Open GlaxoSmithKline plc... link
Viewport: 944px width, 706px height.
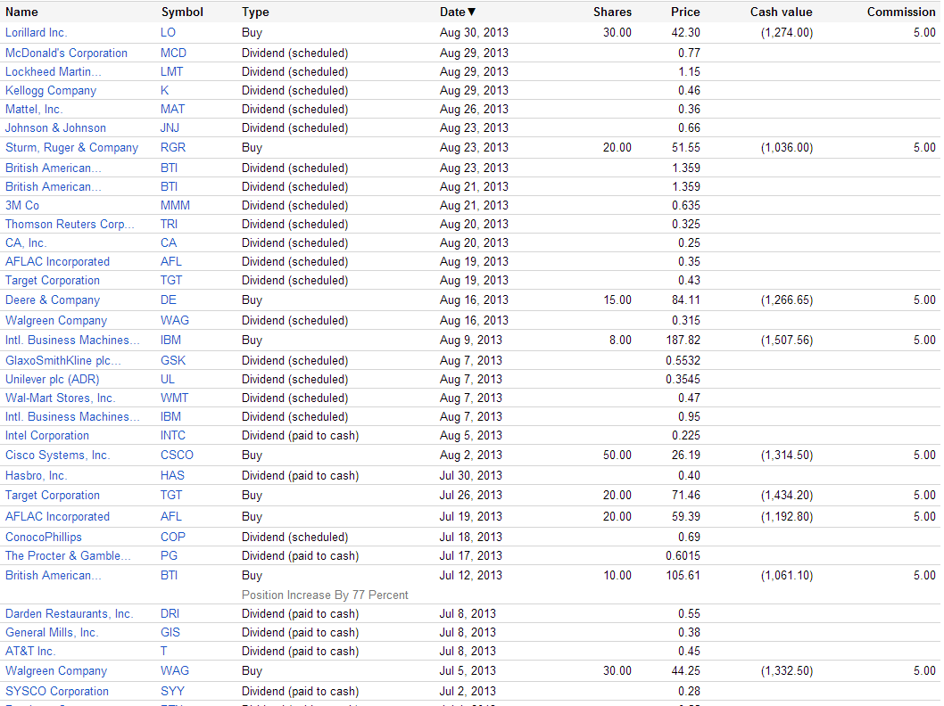coord(62,360)
